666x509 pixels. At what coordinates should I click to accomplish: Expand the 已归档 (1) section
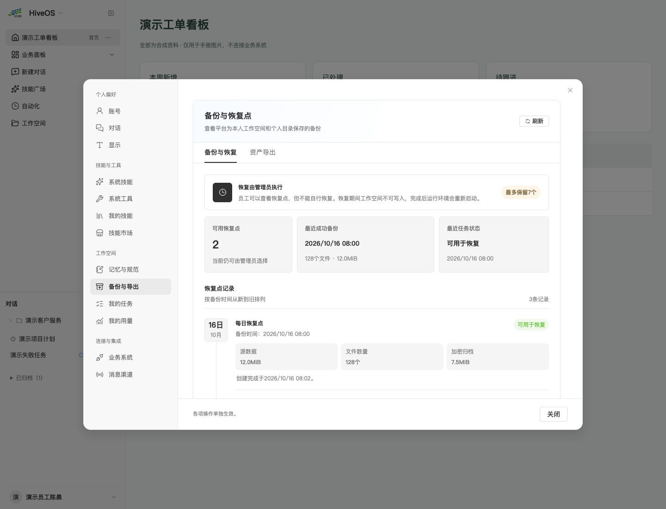point(26,378)
